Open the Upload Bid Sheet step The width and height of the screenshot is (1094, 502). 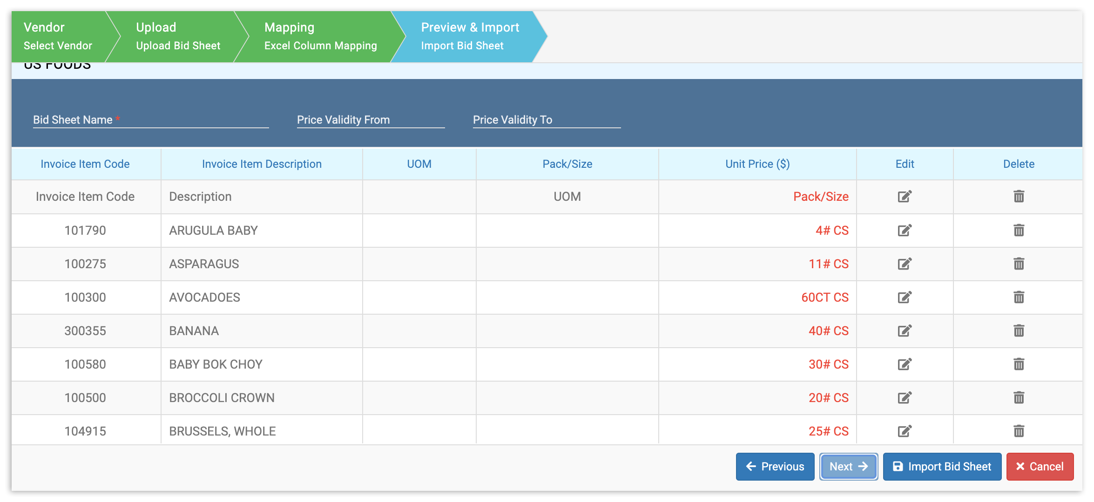coord(178,36)
